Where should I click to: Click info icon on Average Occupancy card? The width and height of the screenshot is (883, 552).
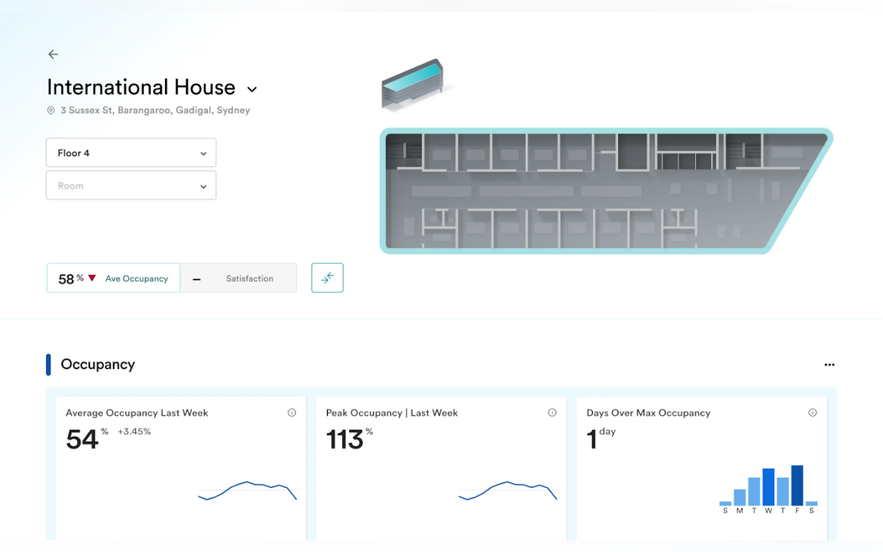coord(292,413)
